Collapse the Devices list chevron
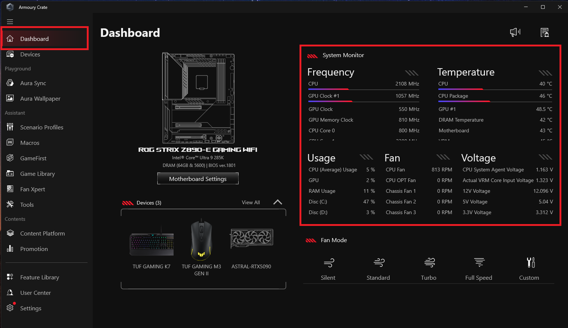568x328 pixels. point(278,202)
